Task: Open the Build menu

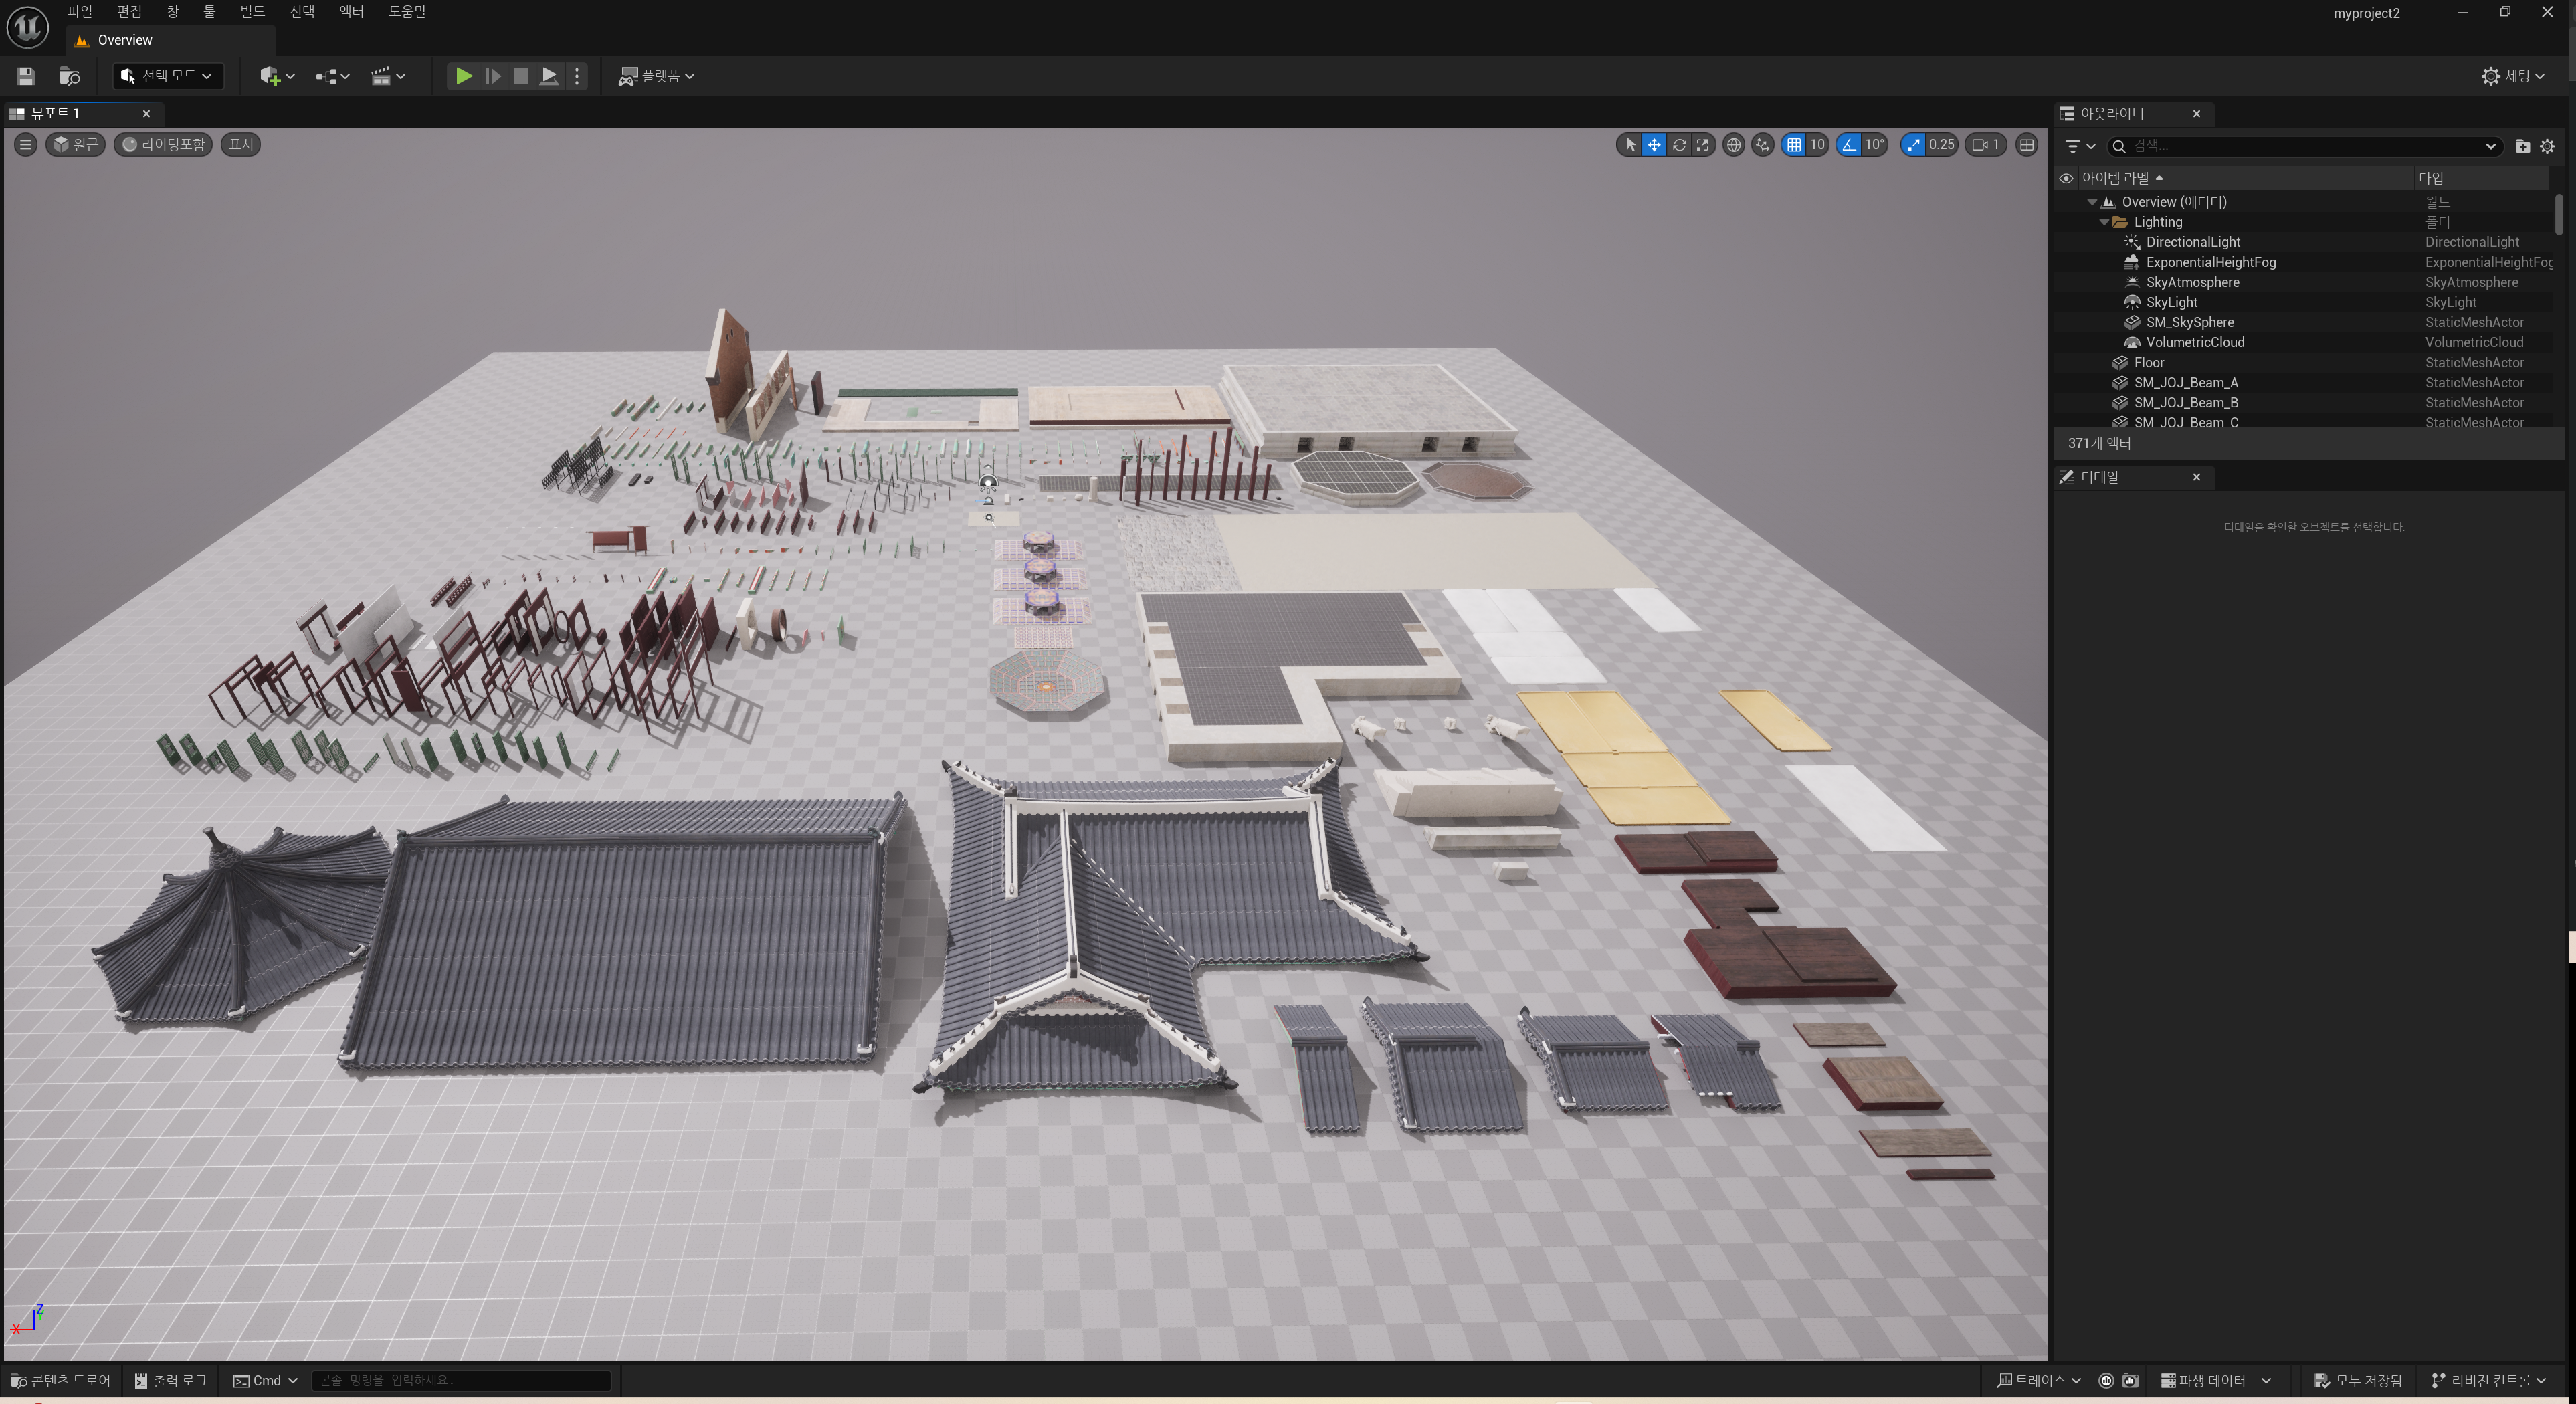Action: [252, 11]
